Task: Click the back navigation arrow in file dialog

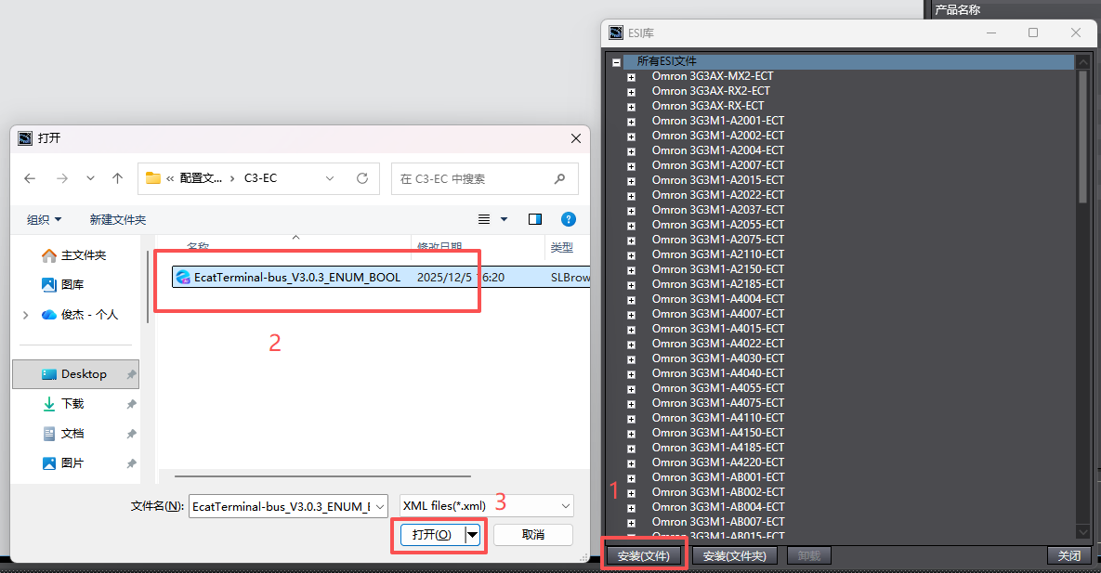Action: tap(30, 178)
